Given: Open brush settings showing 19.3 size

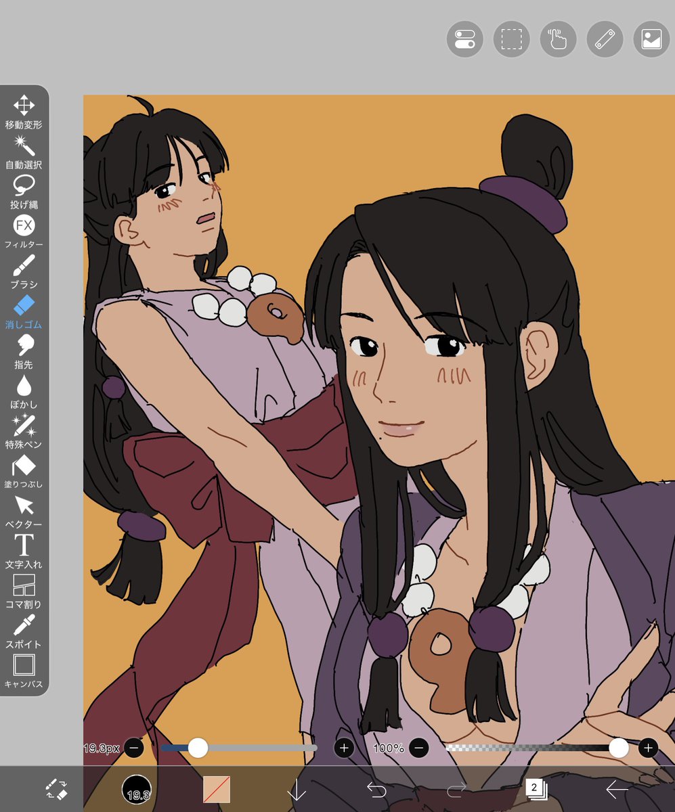Looking at the screenshot, I should (137, 790).
